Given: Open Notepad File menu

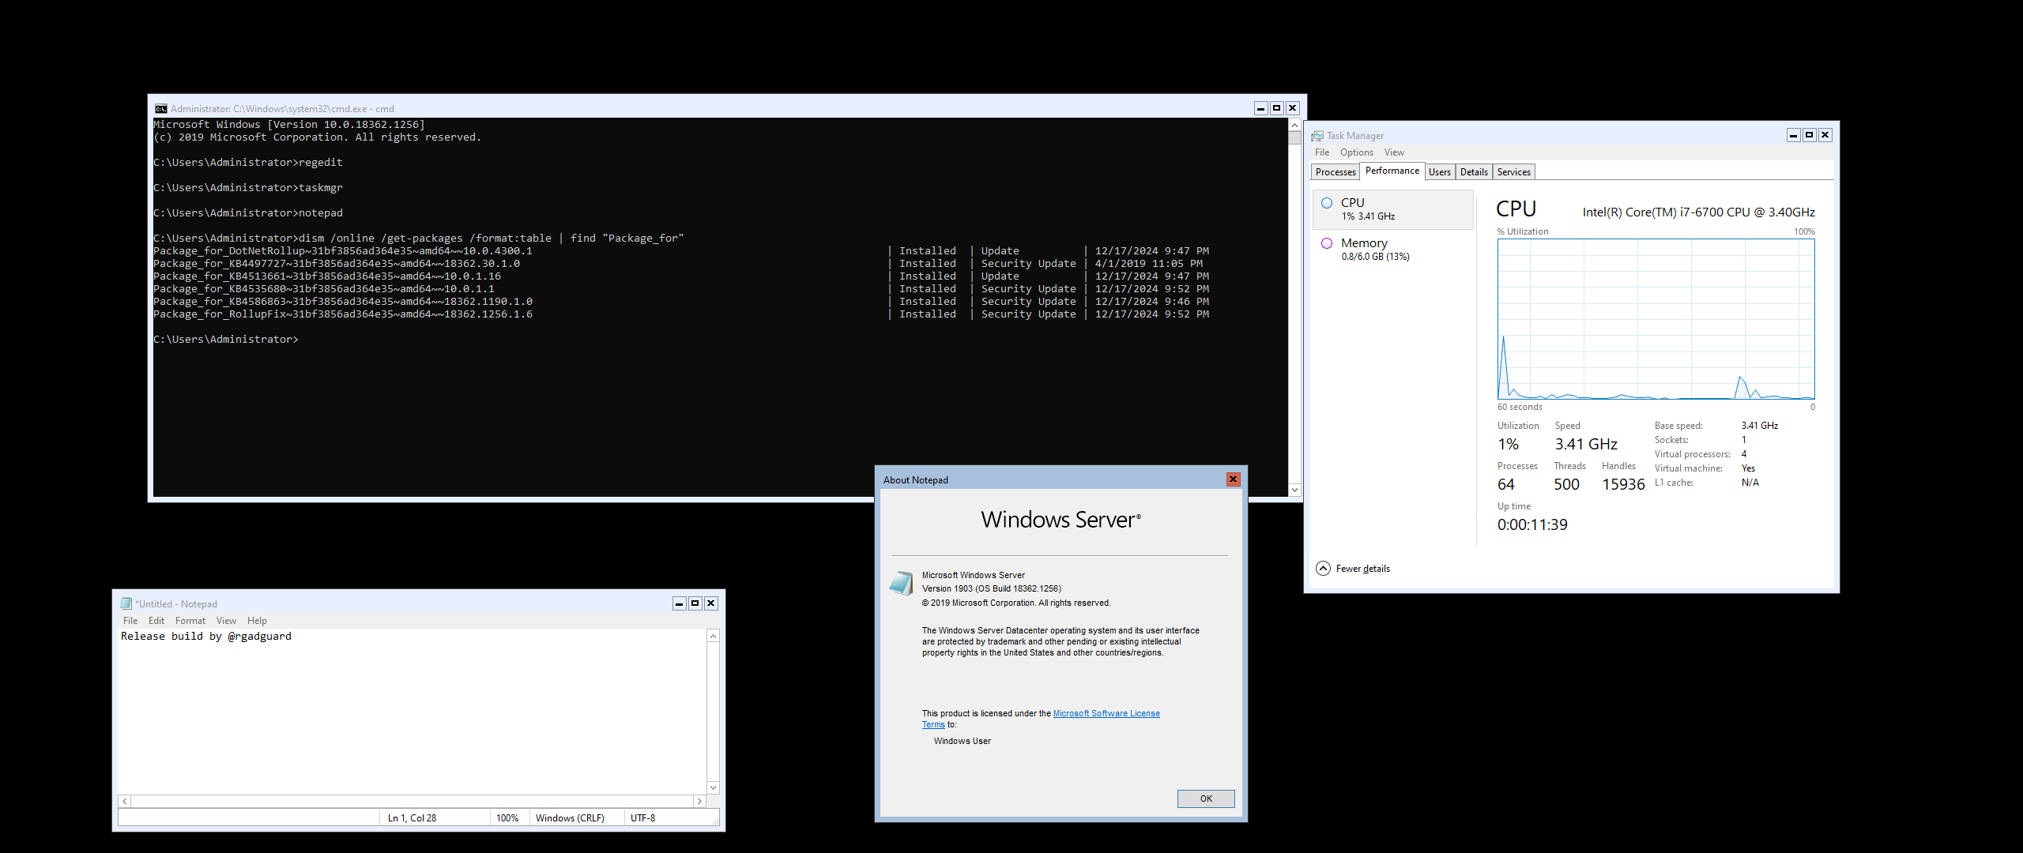Looking at the screenshot, I should tap(130, 621).
